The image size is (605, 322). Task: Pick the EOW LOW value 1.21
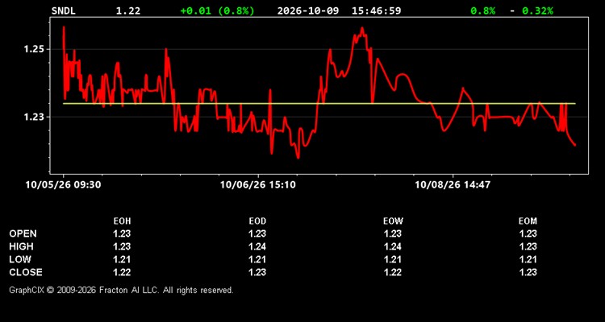(x=393, y=259)
